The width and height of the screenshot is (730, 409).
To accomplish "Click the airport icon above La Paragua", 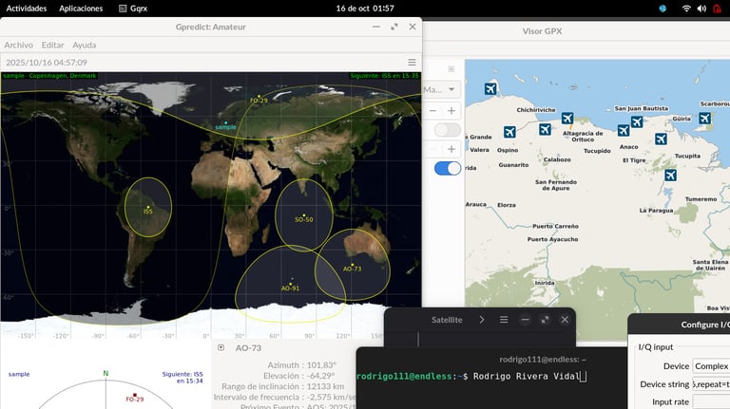I will coord(670,176).
